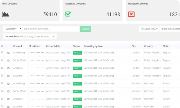
Task: Click Germany in the Munchen Advertising row
Action: click(149, 84)
